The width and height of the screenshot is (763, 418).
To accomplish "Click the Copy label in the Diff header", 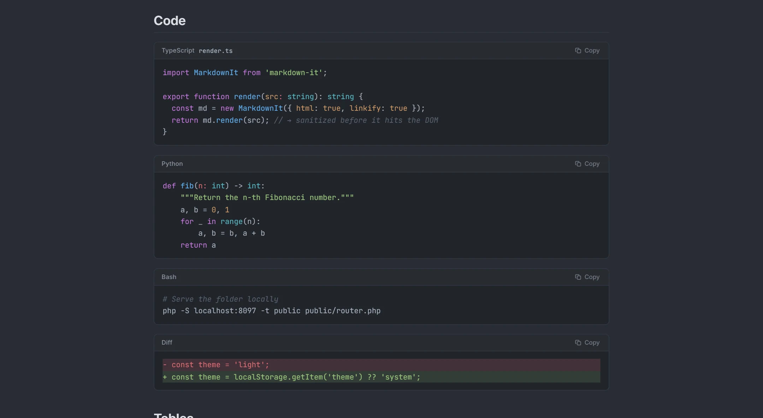I will click(x=592, y=343).
